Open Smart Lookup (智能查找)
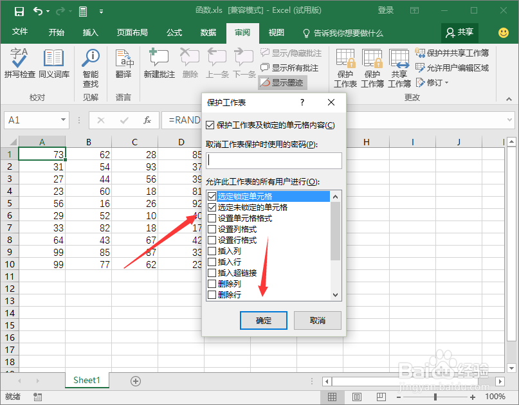Screen dimensions: 519x405 tap(91, 68)
